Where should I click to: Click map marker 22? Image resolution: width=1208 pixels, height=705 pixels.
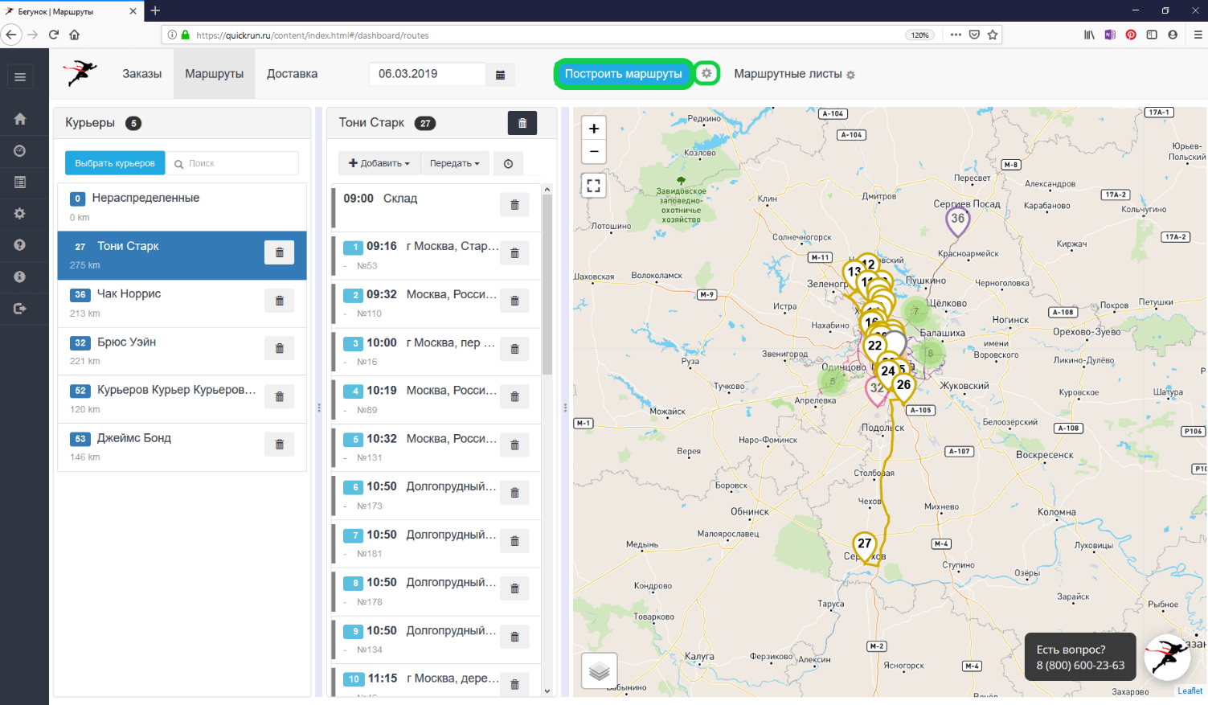coord(874,346)
